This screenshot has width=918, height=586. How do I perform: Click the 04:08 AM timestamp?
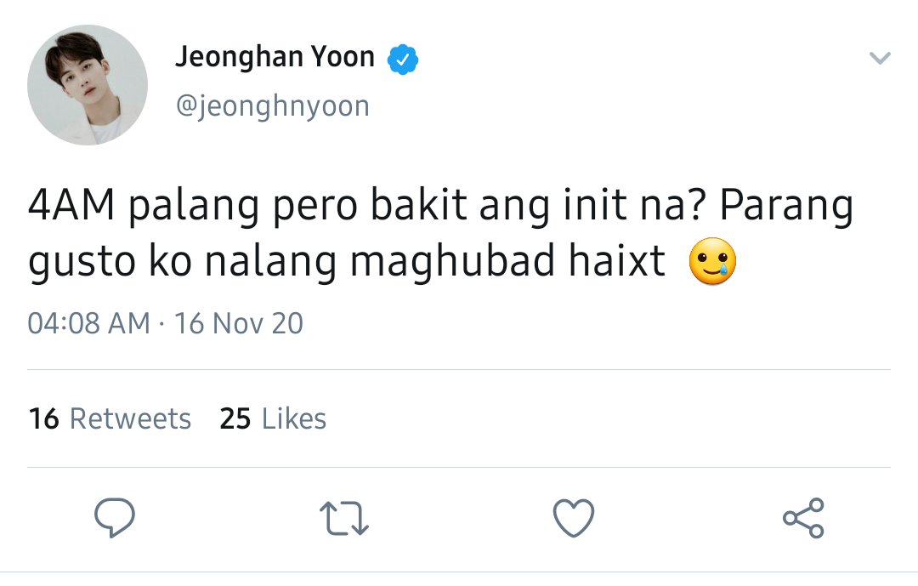89,323
